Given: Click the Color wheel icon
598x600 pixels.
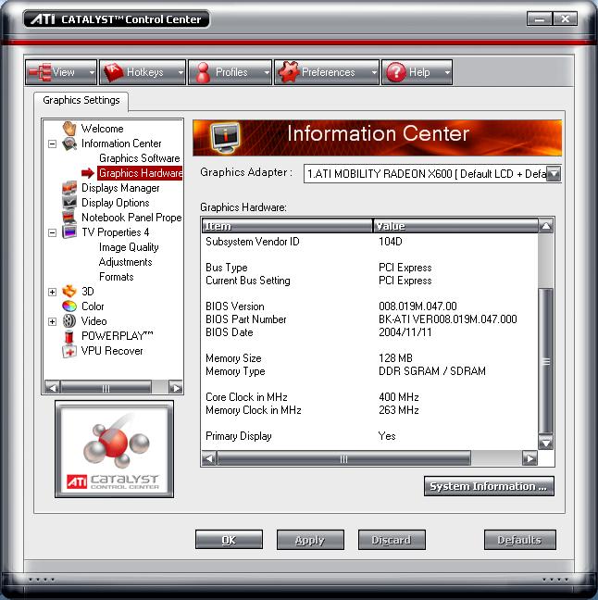Looking at the screenshot, I should click(69, 306).
